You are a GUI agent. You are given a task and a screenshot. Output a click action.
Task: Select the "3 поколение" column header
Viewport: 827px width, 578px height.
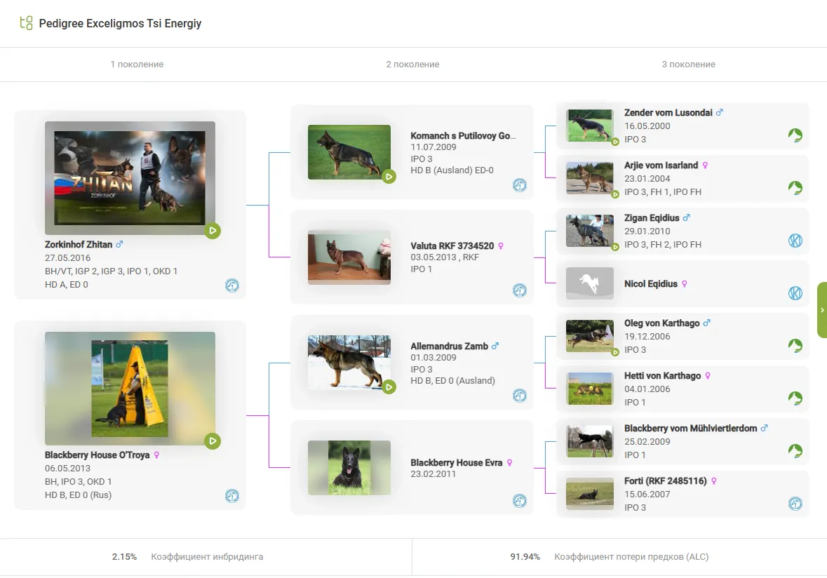pyautogui.click(x=688, y=65)
